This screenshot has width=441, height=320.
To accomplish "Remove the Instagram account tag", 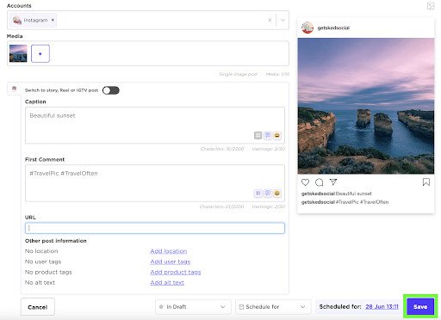I will pos(53,20).
